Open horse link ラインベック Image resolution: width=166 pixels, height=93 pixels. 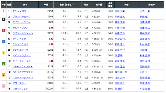coord(19,39)
